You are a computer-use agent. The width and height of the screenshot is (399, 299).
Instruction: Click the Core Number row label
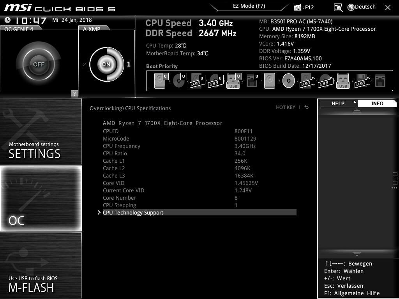click(x=119, y=197)
